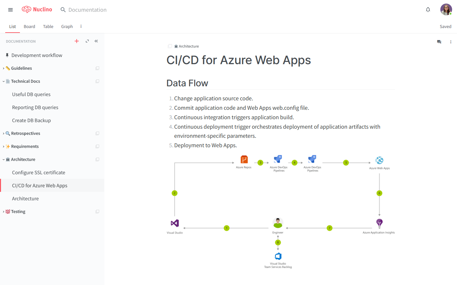Collapse the Technical Docs section
The height and width of the screenshot is (285, 457).
[3, 81]
